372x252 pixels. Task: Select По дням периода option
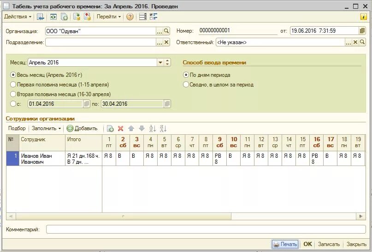point(186,75)
